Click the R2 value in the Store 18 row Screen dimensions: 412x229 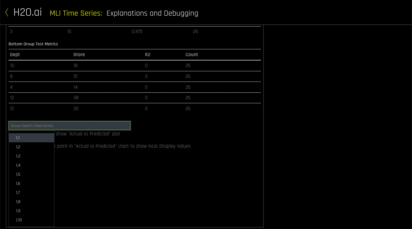(x=146, y=66)
